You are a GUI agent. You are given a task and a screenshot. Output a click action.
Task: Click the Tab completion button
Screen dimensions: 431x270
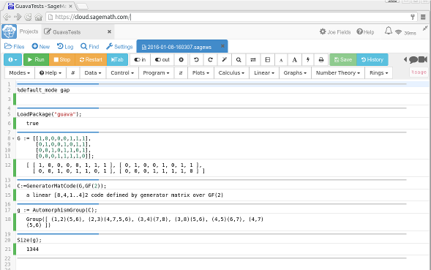tap(117, 60)
